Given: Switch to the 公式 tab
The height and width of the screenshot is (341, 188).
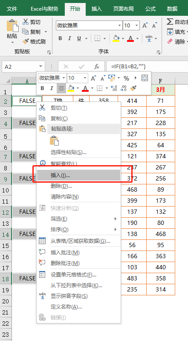Looking at the screenshot, I should (150, 9).
